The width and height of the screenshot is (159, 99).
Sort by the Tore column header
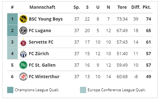click(122, 7)
